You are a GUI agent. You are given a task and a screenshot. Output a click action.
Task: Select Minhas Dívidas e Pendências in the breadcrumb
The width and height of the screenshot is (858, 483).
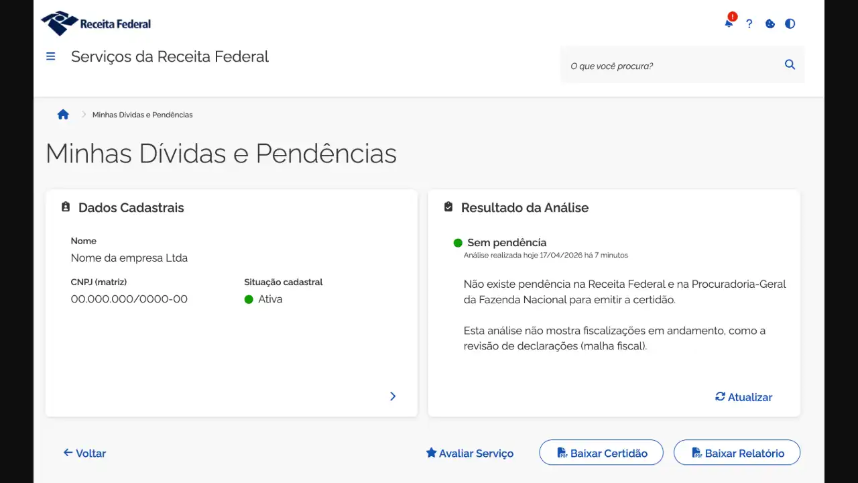(x=142, y=115)
